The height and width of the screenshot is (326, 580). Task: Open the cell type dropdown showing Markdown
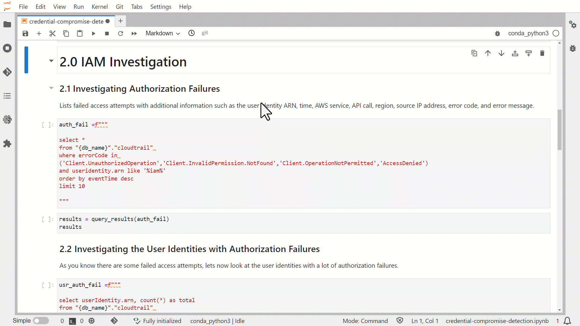coord(162,34)
